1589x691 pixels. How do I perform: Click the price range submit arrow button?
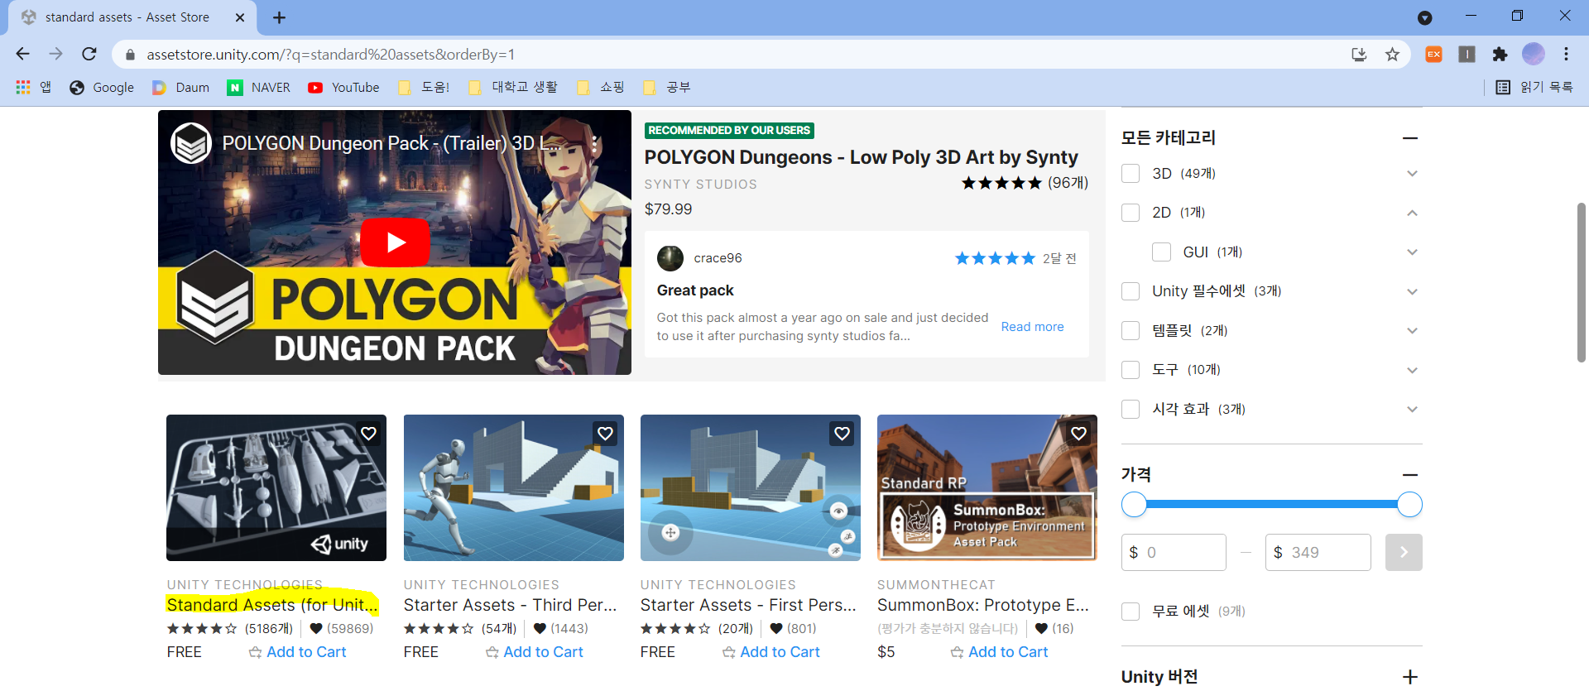pos(1404,552)
